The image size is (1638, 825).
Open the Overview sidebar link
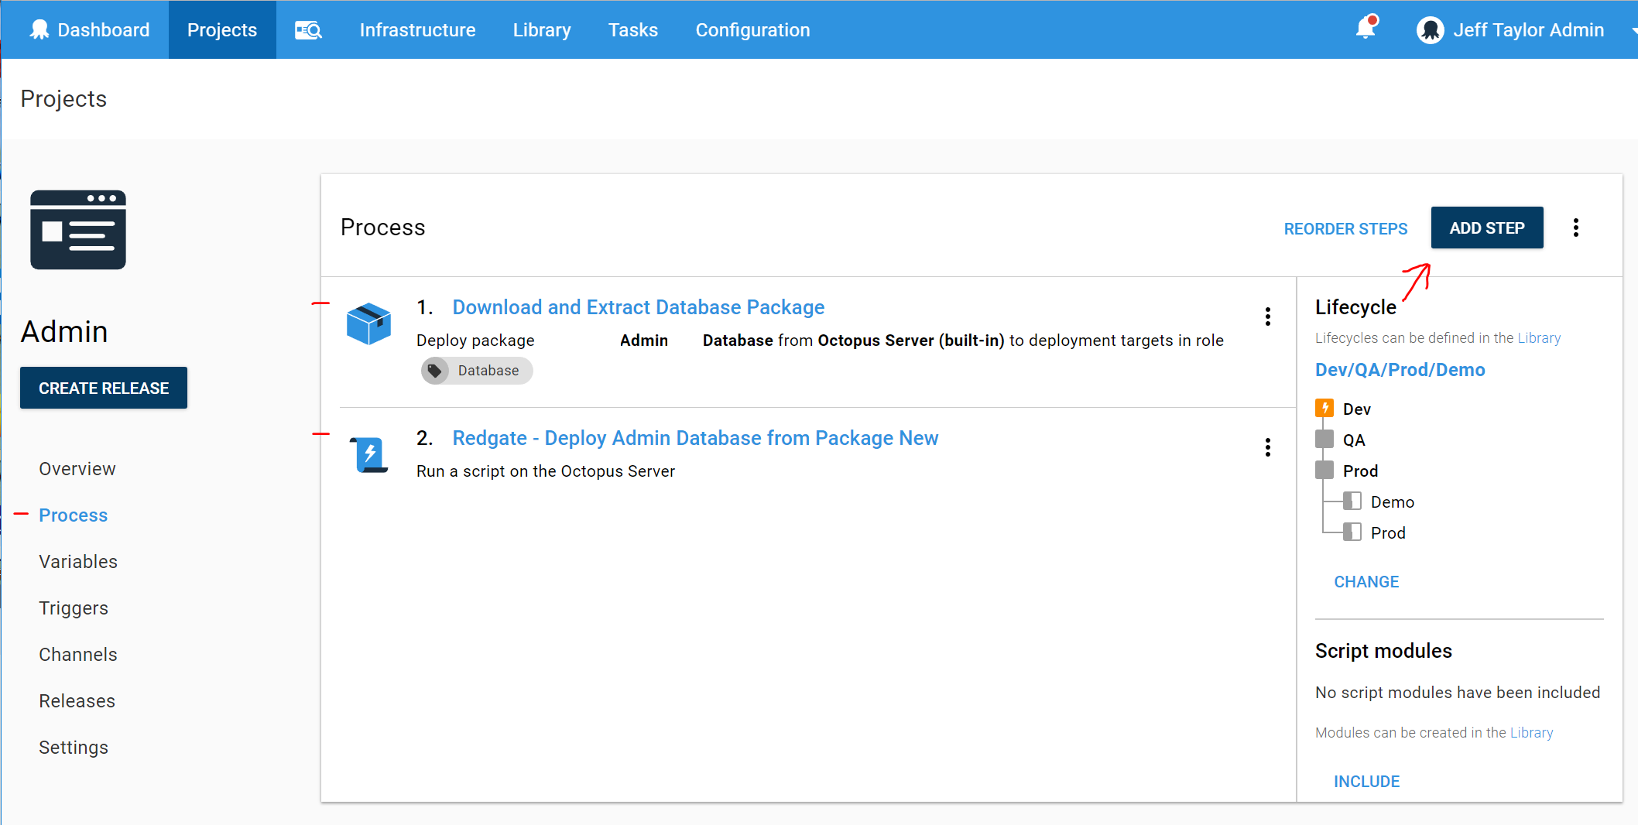click(x=77, y=469)
